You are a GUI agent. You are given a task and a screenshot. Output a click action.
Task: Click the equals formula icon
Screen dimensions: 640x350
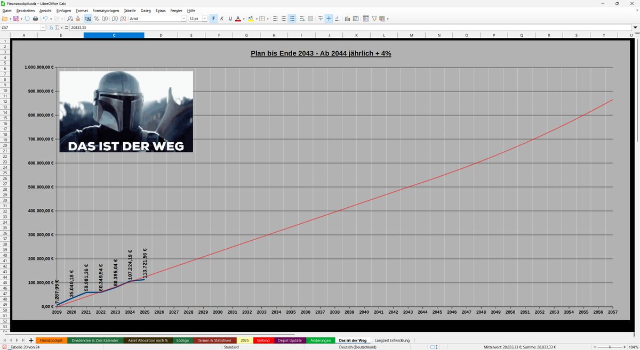click(66, 27)
